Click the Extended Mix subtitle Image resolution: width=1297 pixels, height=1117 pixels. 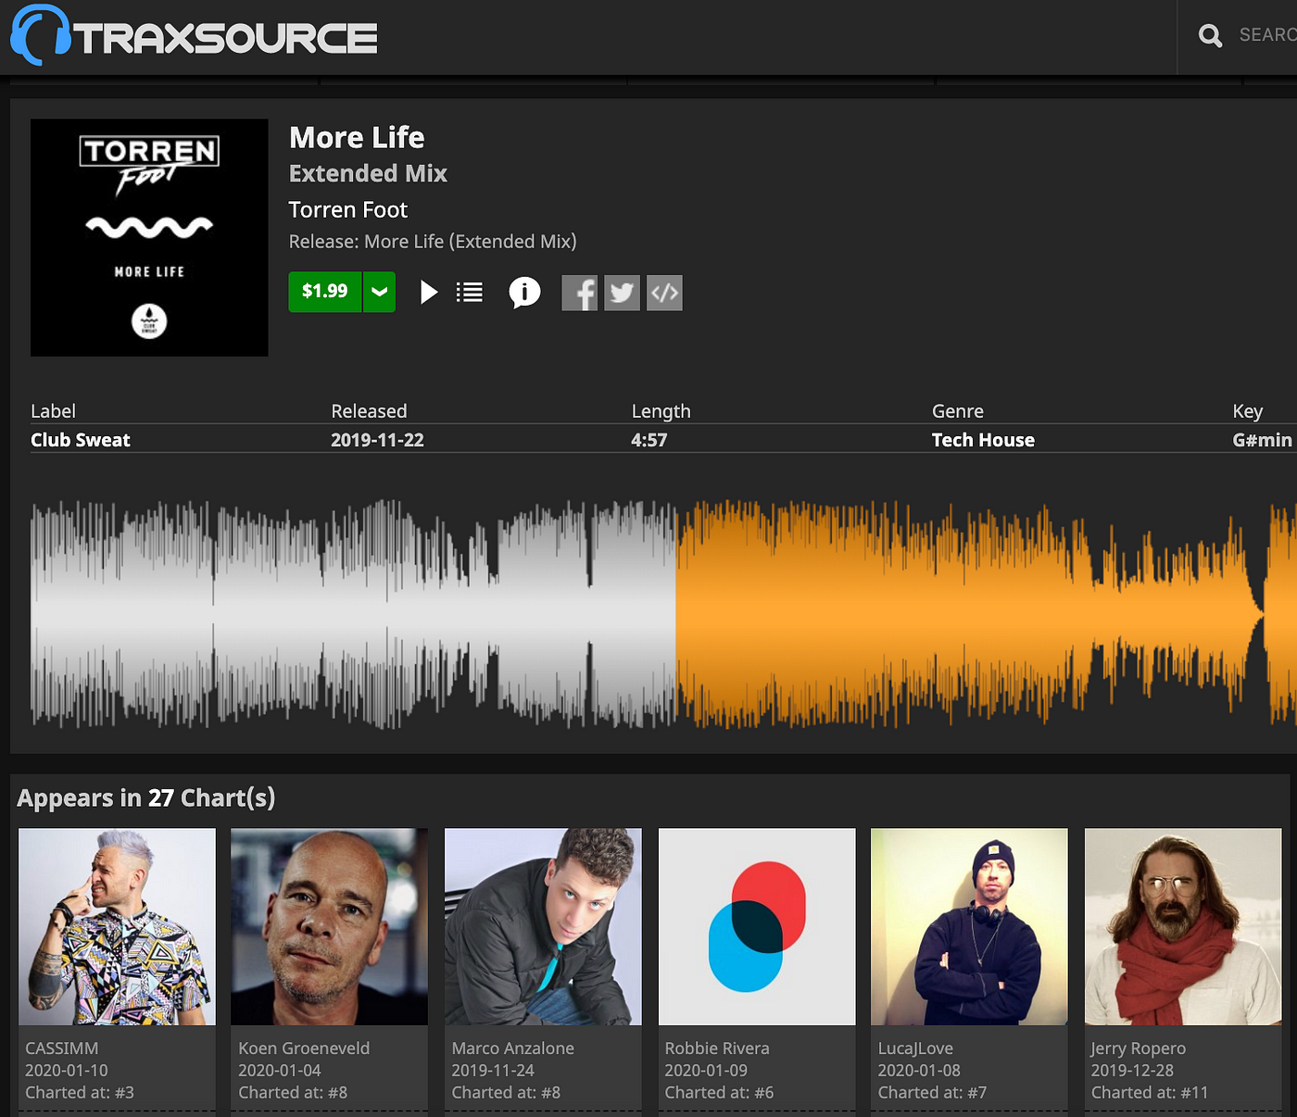(368, 173)
